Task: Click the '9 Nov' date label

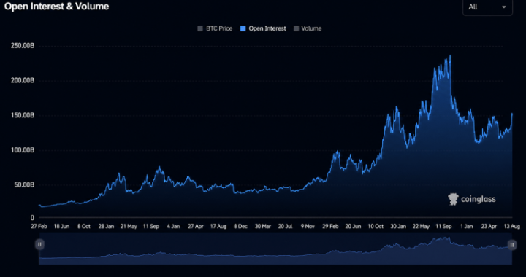Action: click(x=308, y=227)
